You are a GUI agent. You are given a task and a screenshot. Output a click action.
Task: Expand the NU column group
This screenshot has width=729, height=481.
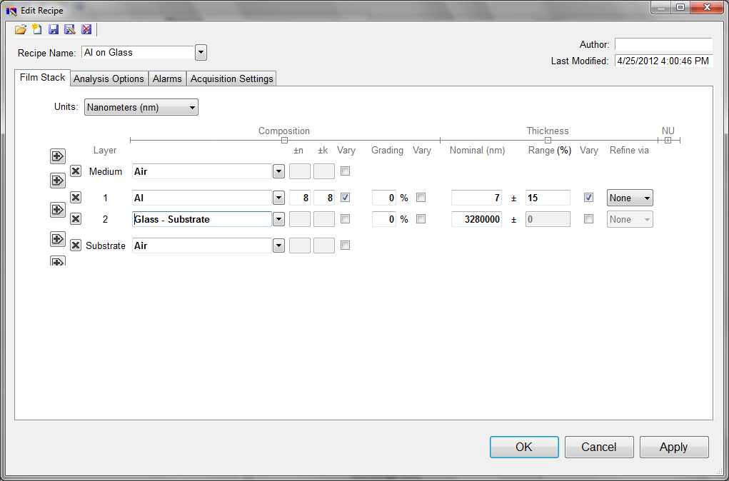[668, 140]
